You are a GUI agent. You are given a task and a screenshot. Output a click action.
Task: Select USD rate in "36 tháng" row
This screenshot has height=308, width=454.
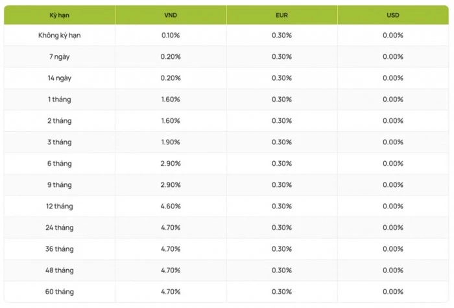tap(393, 248)
